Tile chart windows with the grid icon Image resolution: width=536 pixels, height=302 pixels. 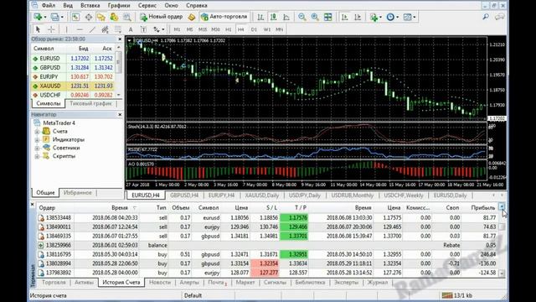(x=327, y=17)
